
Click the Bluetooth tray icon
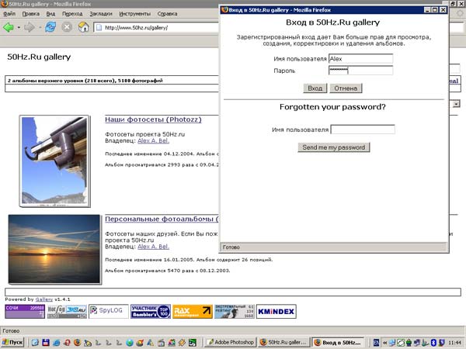pos(434,343)
